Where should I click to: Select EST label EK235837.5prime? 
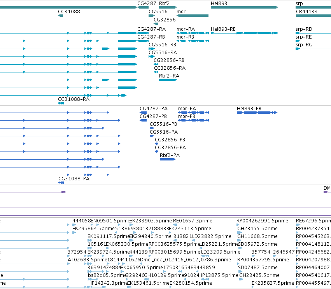(x=273, y=283)
